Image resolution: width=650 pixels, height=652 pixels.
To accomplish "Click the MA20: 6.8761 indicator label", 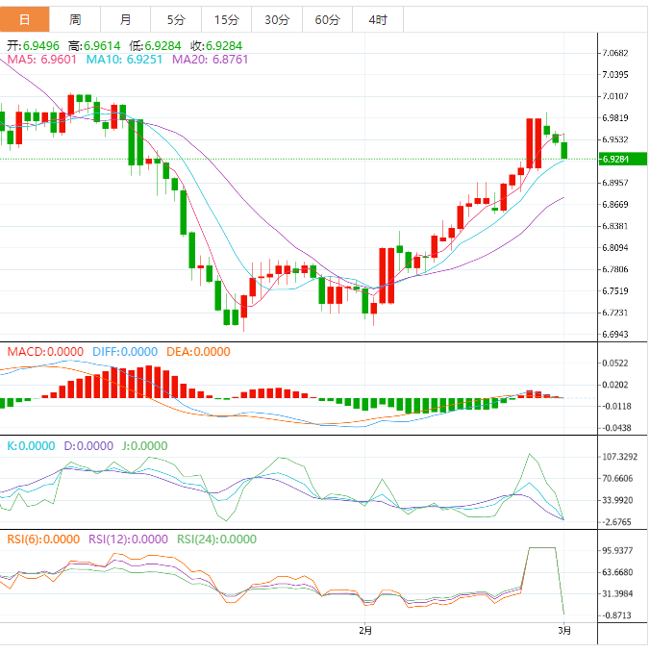I will pos(210,60).
